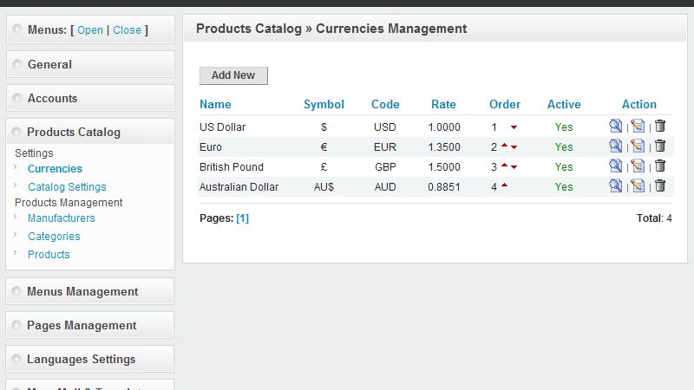
Task: Toggle Active status of Euro
Action: pyautogui.click(x=564, y=147)
